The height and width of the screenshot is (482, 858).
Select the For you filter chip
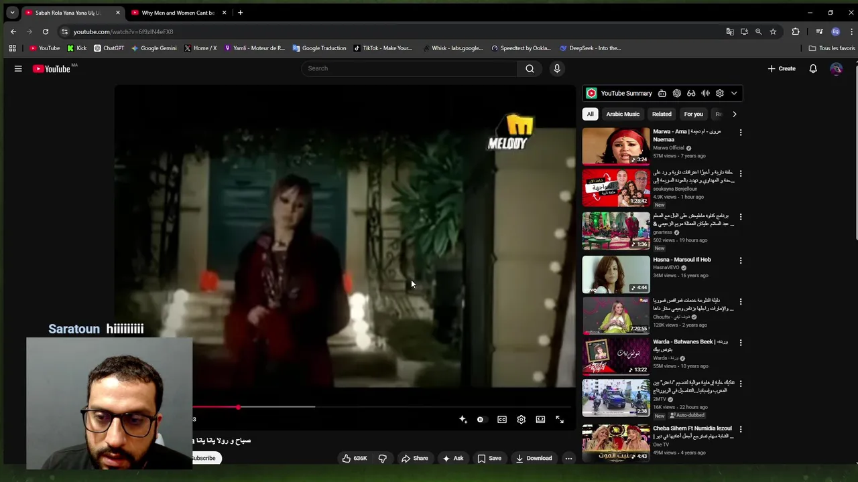tap(693, 114)
